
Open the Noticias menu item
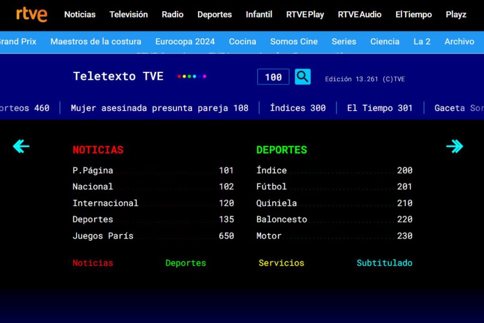coord(79,14)
